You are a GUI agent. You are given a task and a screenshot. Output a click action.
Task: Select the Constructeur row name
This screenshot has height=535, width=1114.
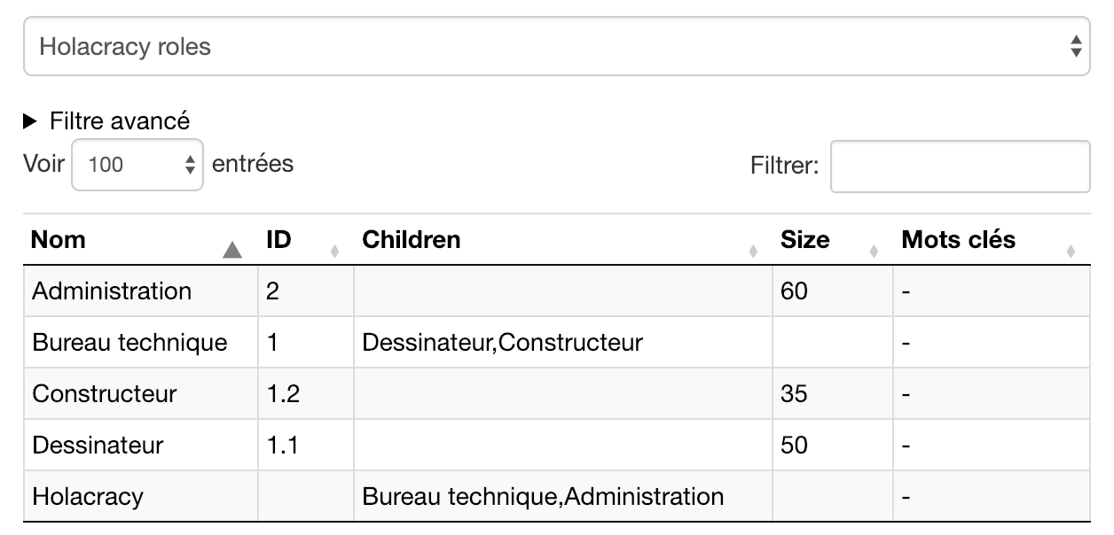point(105,394)
